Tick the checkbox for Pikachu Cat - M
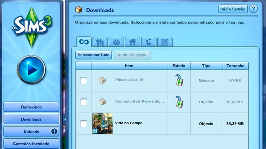This screenshot has height=149, width=266. (84, 80)
